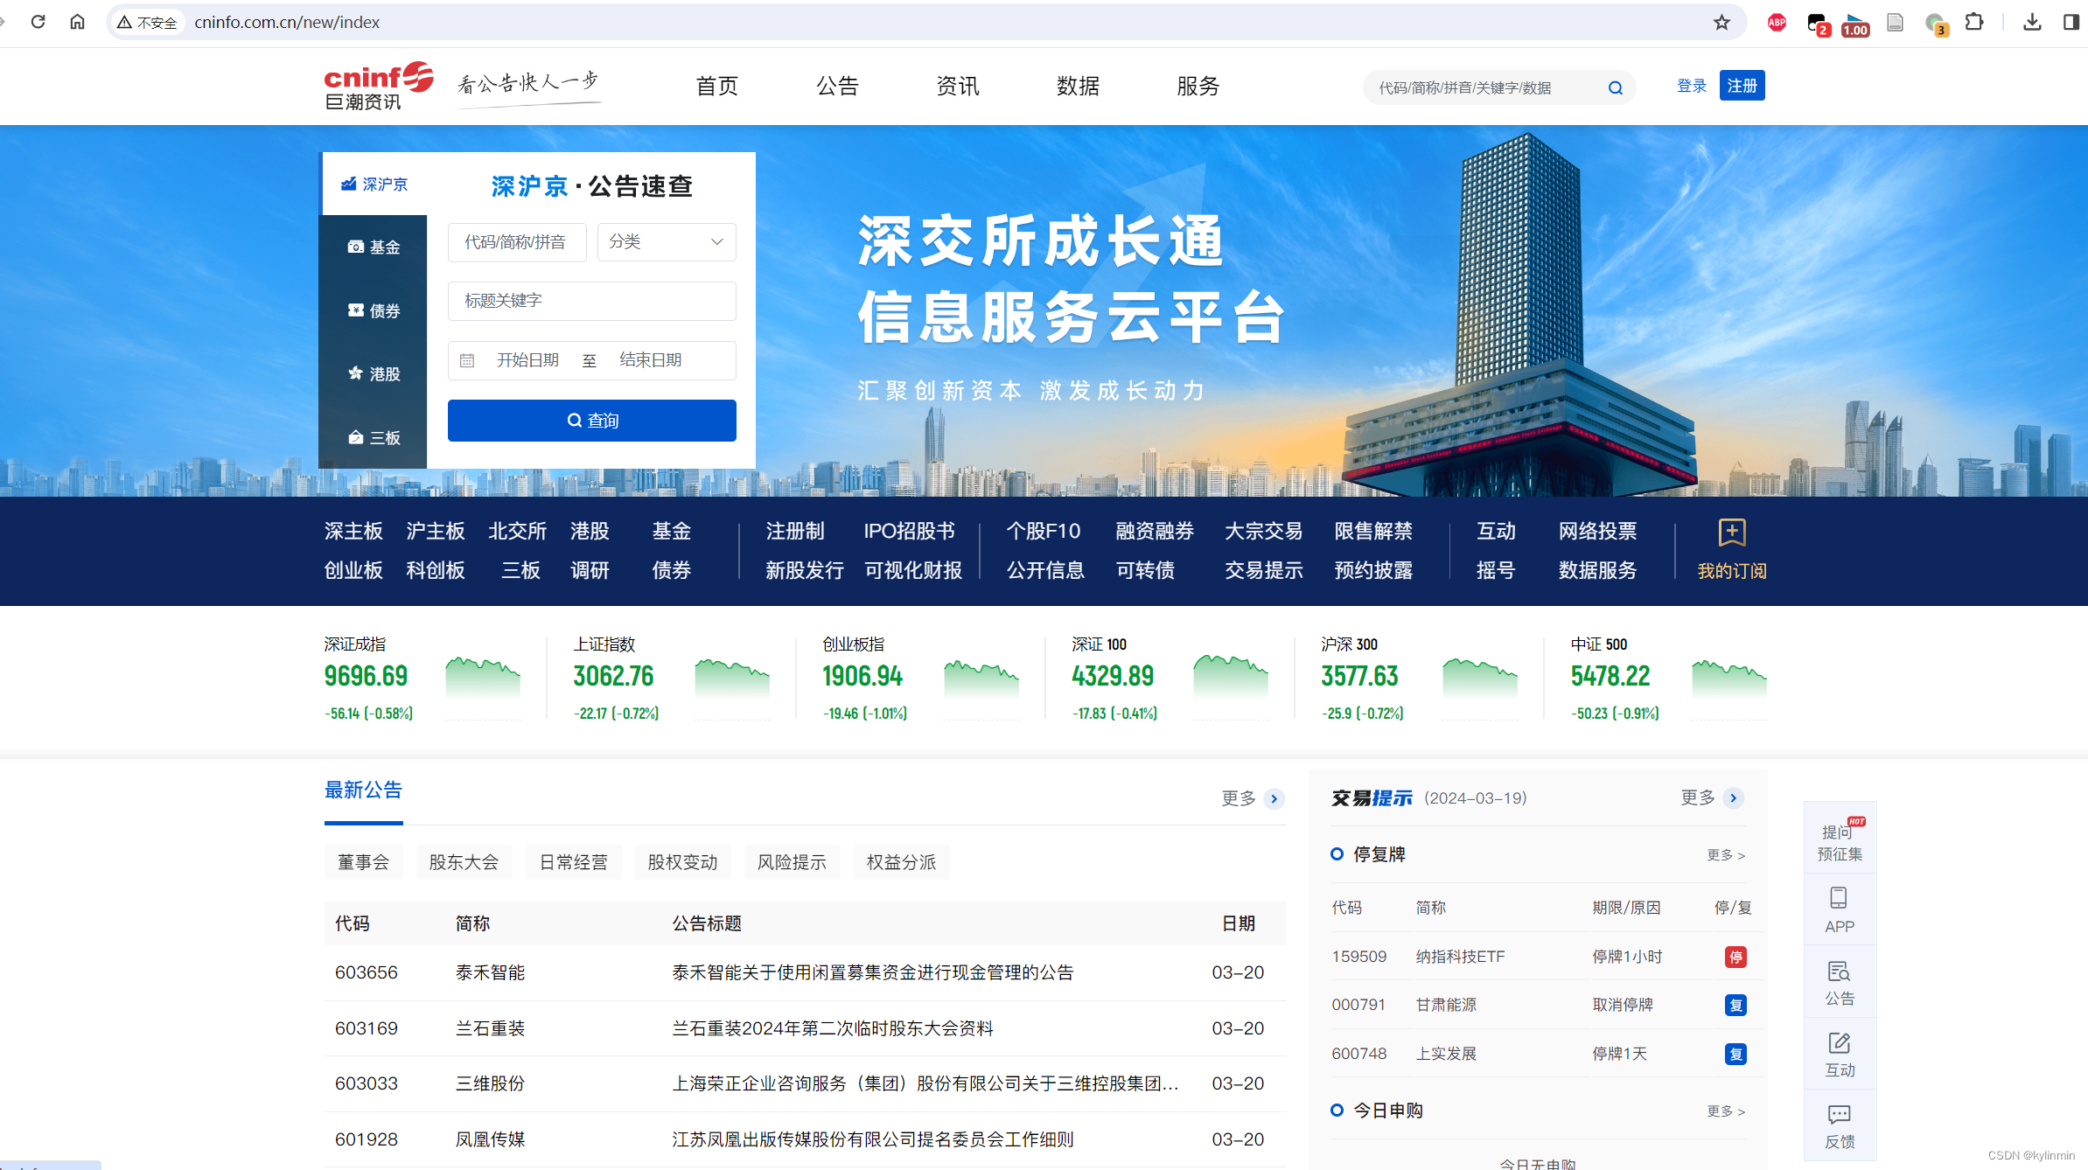Open the 网络投票 link

(x=1597, y=531)
